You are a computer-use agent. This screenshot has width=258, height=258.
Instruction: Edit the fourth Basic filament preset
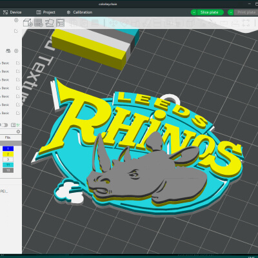18,88
